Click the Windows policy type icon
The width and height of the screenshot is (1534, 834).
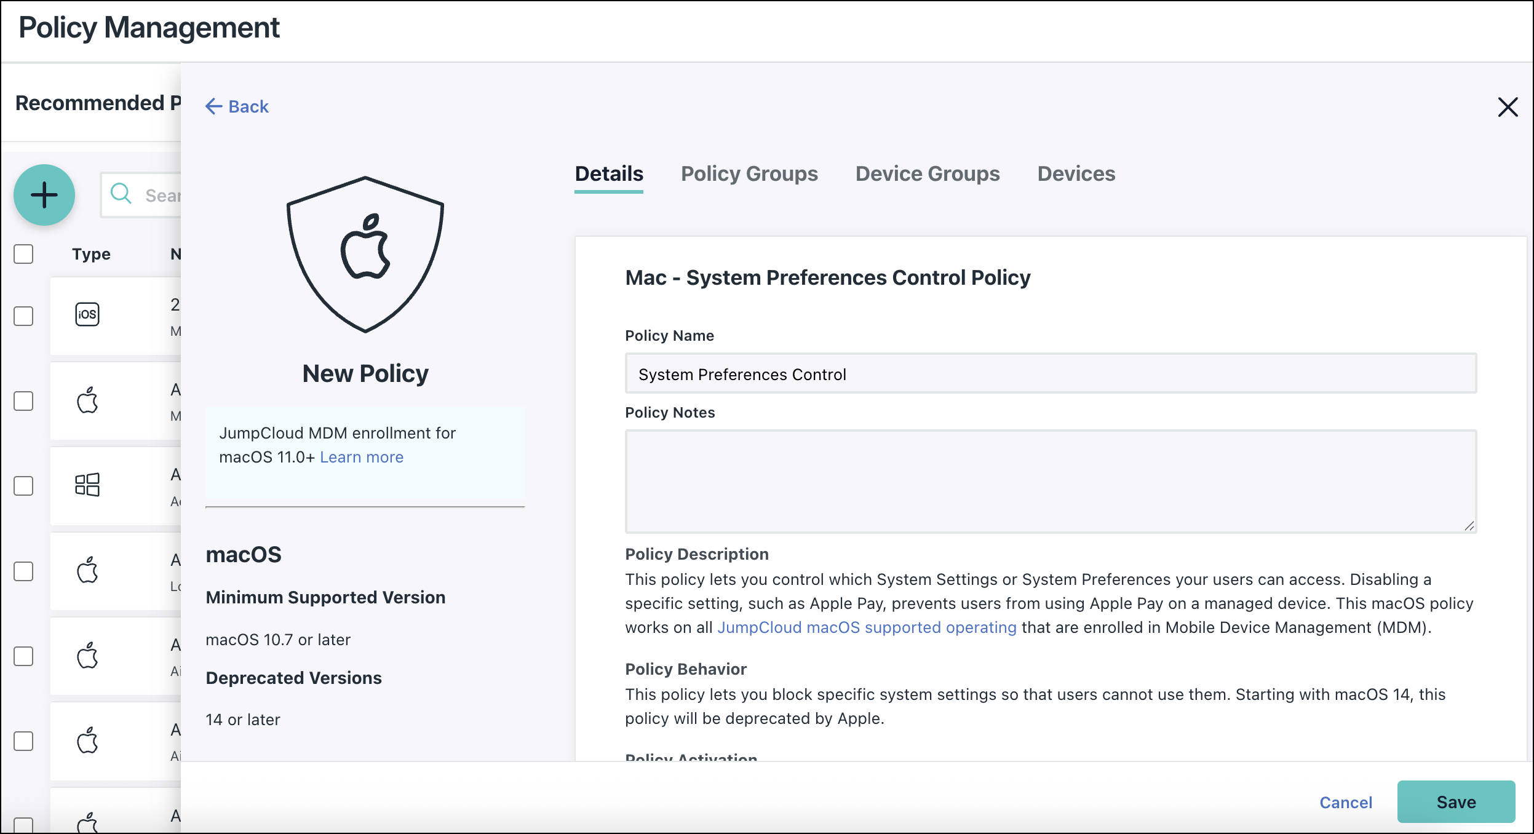point(87,485)
